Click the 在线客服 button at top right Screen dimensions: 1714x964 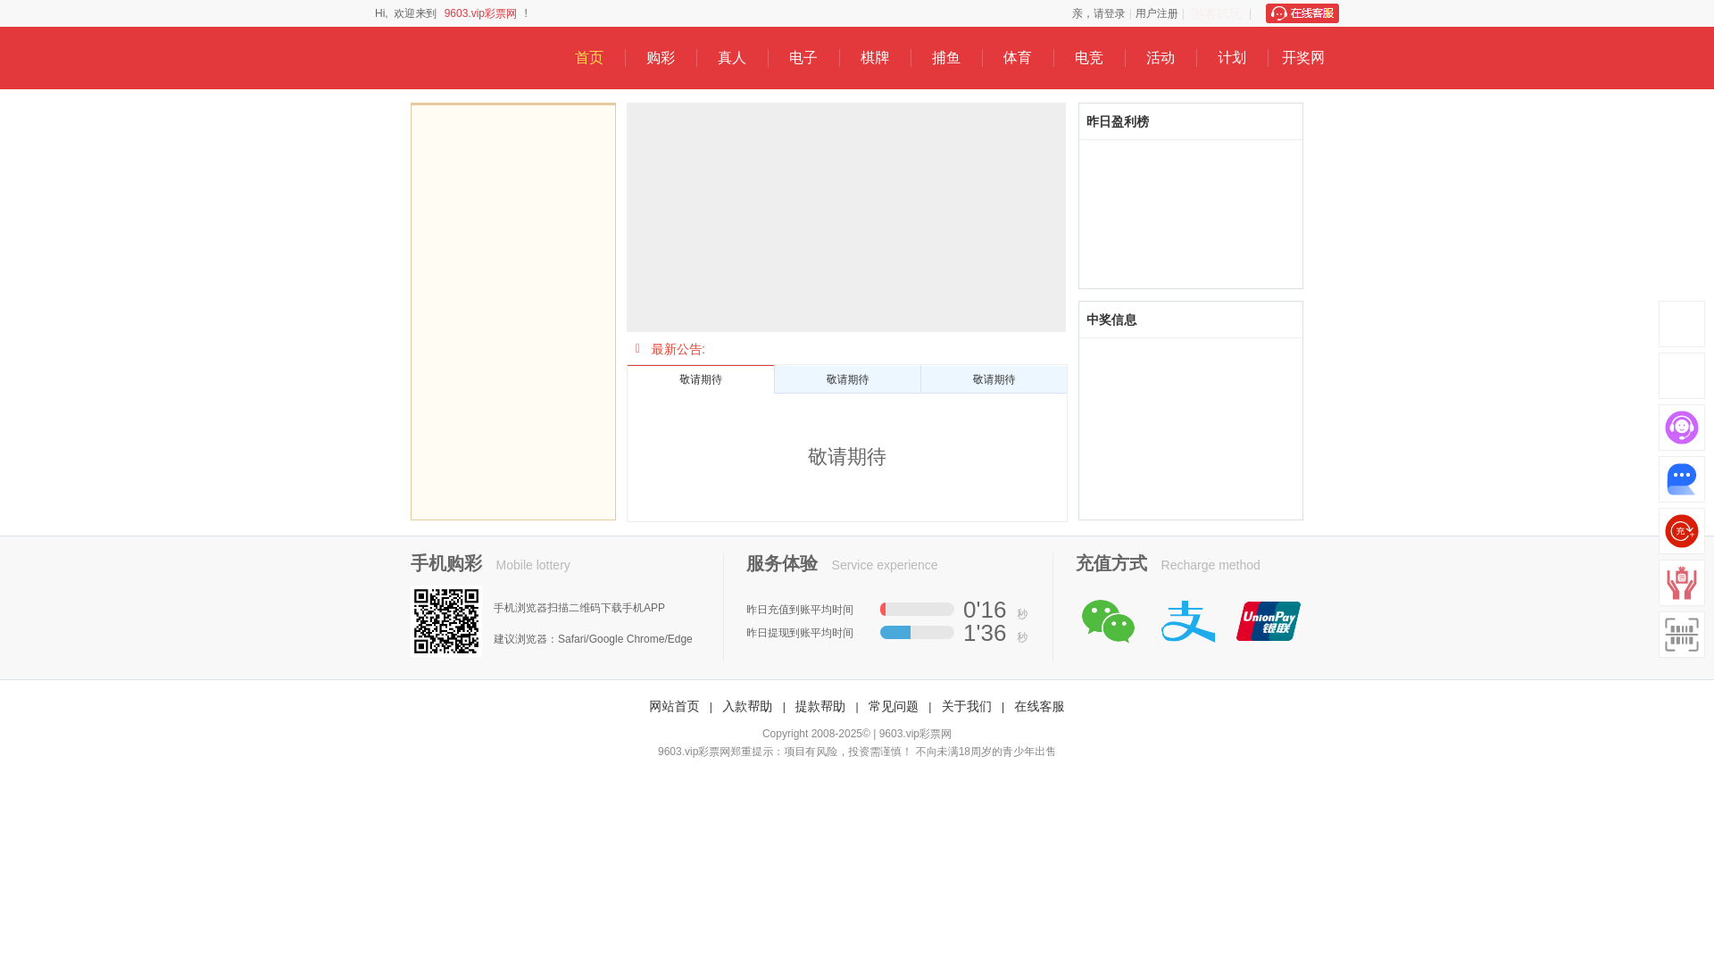click(x=1302, y=13)
